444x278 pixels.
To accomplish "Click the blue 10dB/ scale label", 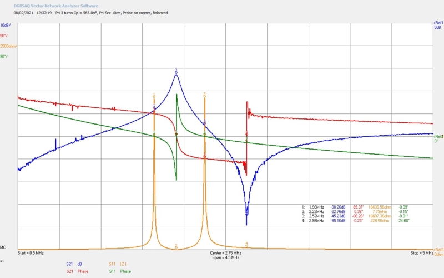I will [6, 25].
